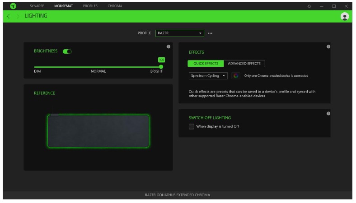Expand the Spectrum Cycling effect dropdown

tap(208, 76)
